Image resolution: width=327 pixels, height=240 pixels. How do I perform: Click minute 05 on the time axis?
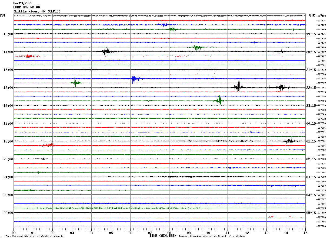point(111,233)
